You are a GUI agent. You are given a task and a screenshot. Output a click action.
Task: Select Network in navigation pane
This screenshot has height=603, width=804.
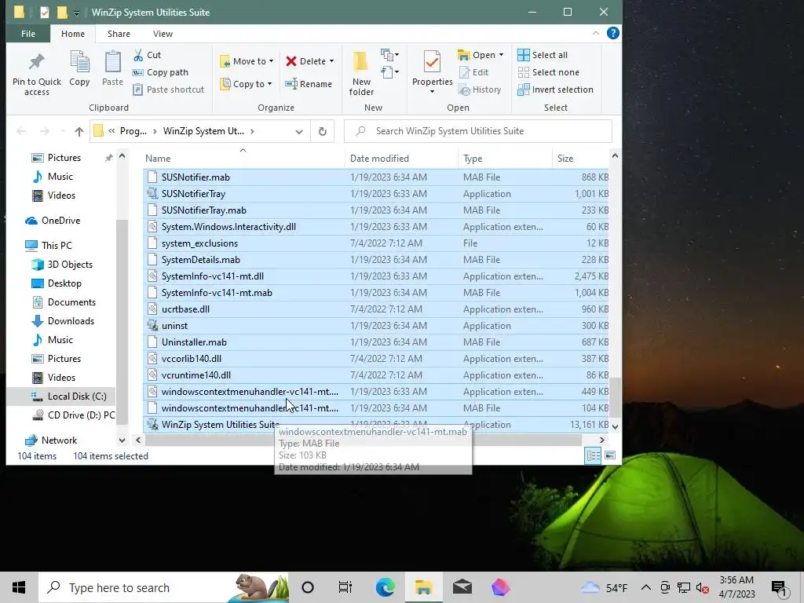coord(59,440)
